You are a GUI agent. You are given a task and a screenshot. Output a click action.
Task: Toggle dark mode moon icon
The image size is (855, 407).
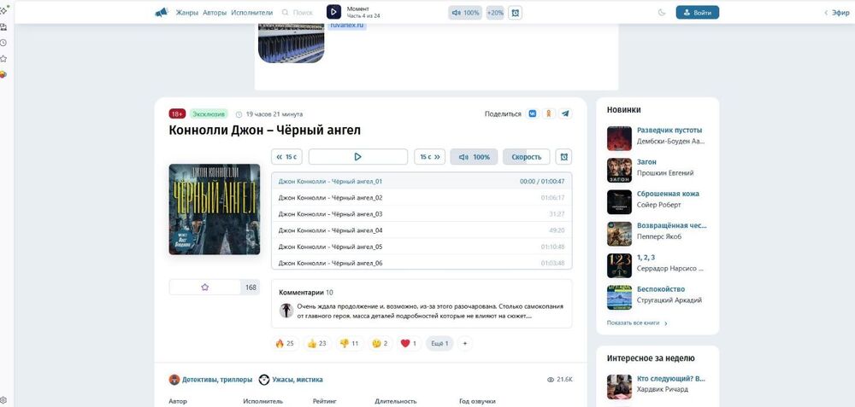662,12
